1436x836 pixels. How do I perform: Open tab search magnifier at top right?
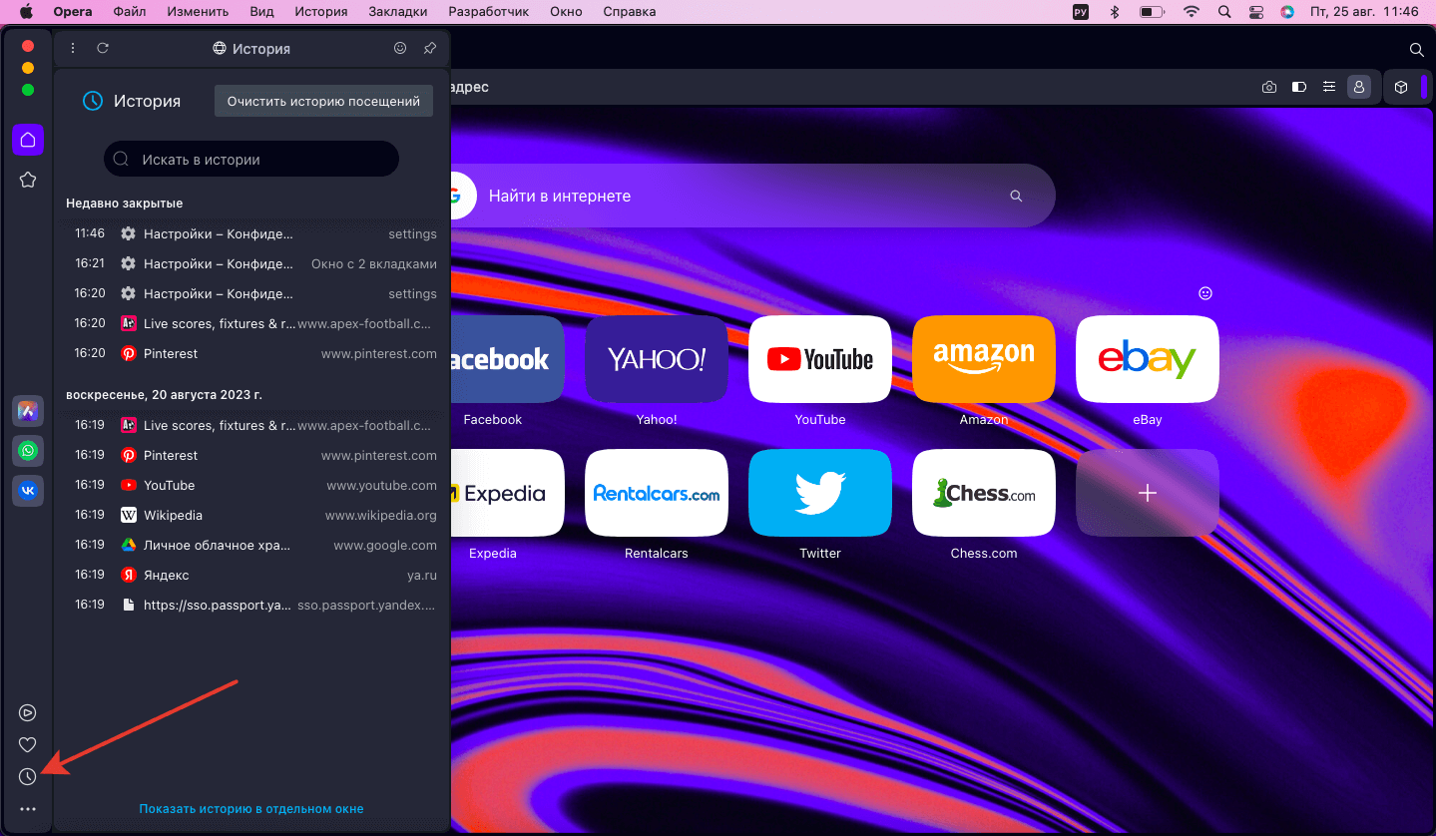tap(1416, 49)
